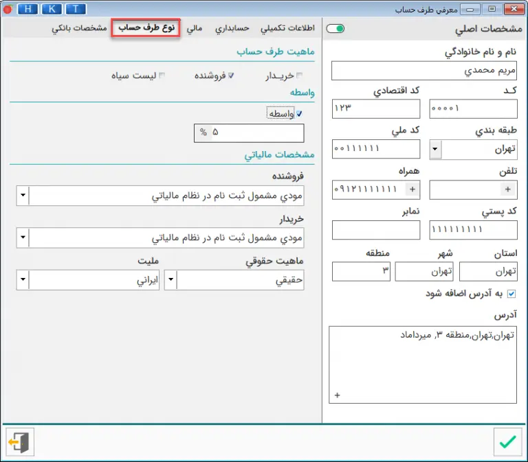Click the مشخصات مالياتي heading

(279, 154)
